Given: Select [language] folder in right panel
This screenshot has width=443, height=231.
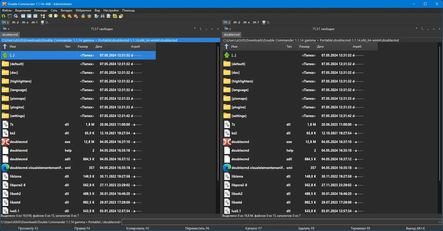Looking at the screenshot, I should 300,90.
